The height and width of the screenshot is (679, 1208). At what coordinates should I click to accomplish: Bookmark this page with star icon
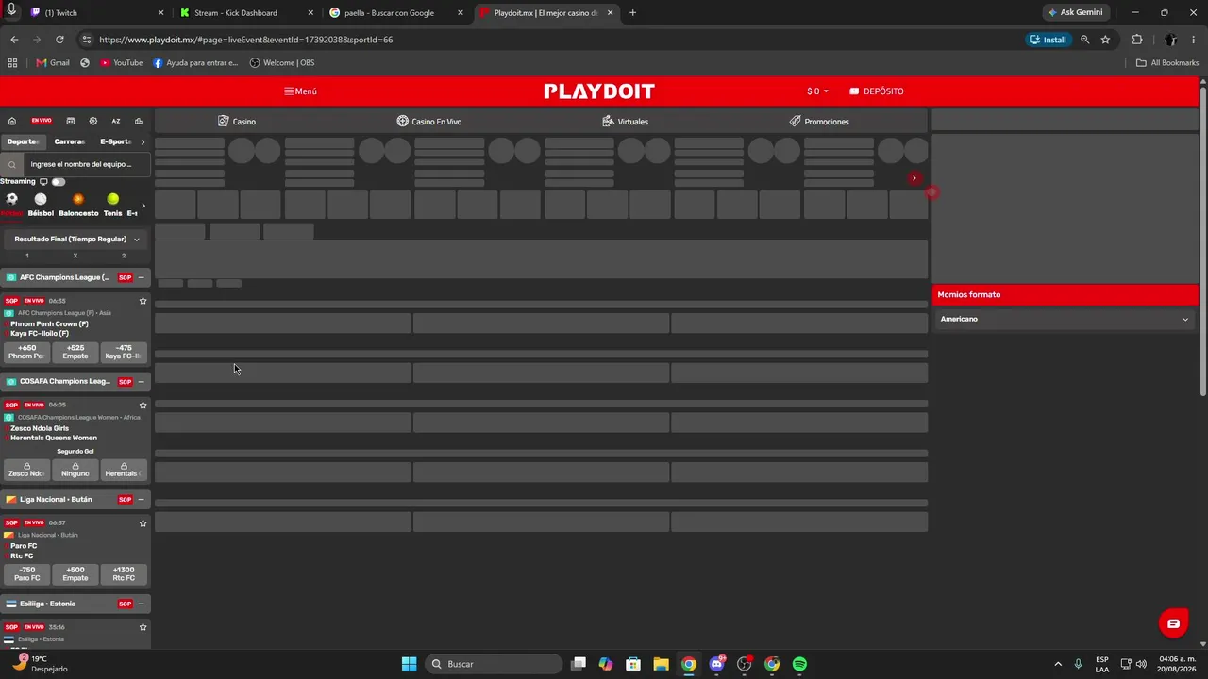click(1105, 40)
